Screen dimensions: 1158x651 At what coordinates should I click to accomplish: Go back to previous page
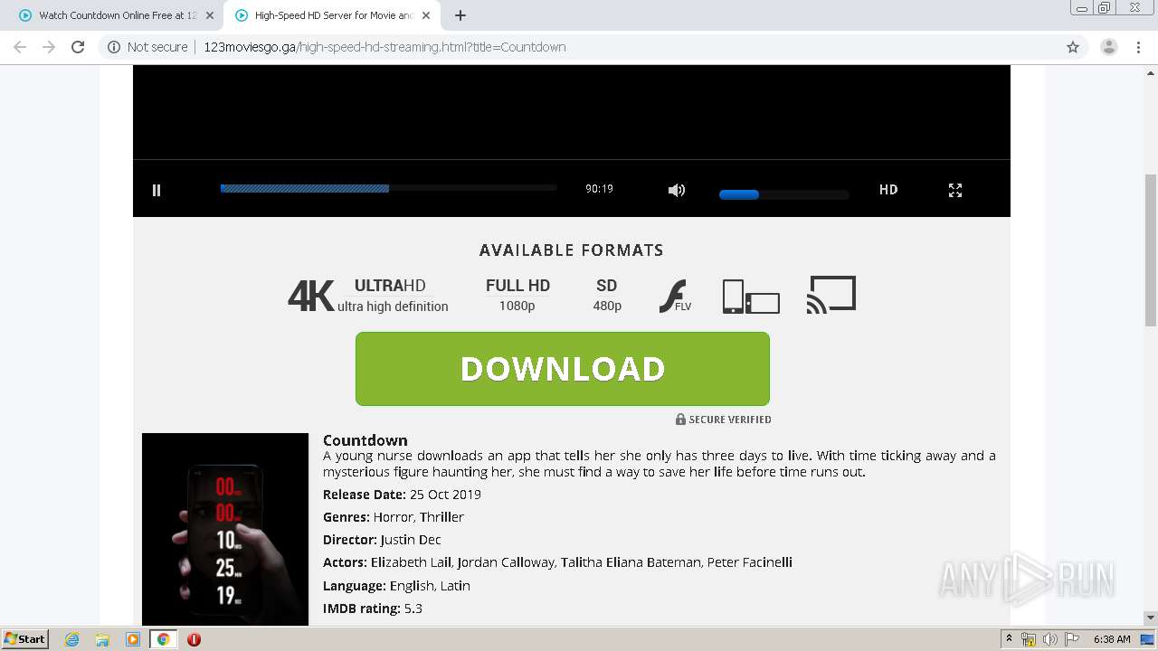20,47
